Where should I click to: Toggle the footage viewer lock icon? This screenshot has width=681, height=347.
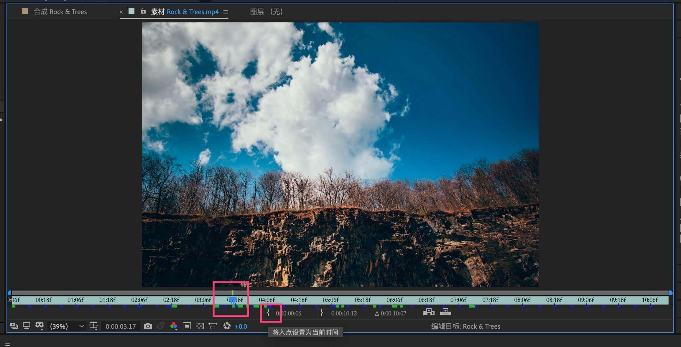point(143,11)
